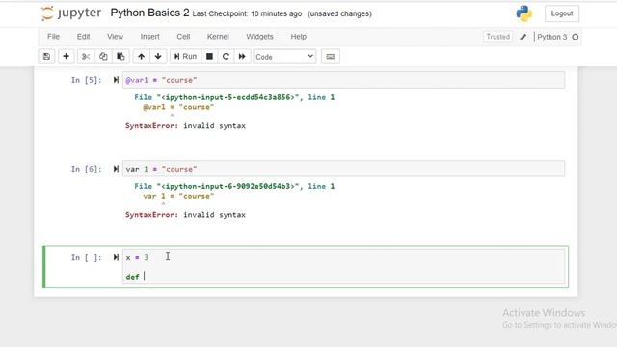Click the Jupyter logo
The image size is (617, 347).
(71, 13)
